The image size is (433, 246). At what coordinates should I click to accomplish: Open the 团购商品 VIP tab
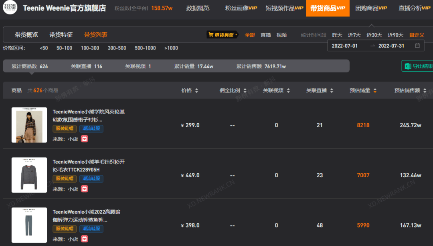tap(371, 8)
